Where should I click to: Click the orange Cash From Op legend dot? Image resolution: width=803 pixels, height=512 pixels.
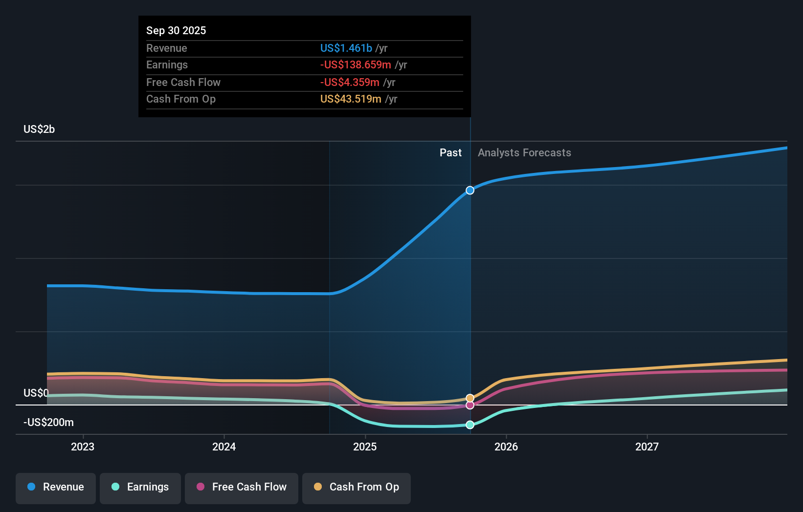pyautogui.click(x=317, y=487)
